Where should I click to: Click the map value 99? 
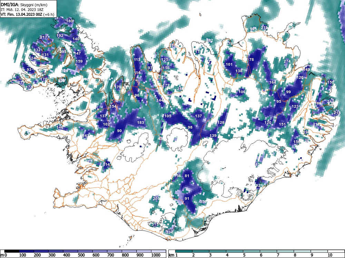point(288,92)
